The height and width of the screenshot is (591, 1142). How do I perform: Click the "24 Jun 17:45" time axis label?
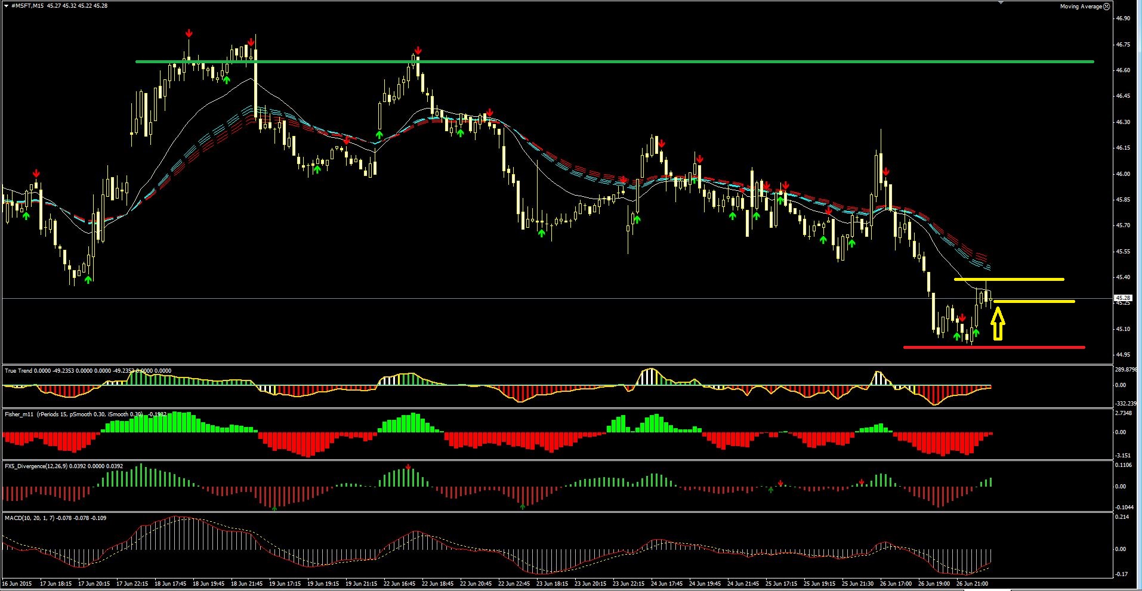click(x=666, y=584)
